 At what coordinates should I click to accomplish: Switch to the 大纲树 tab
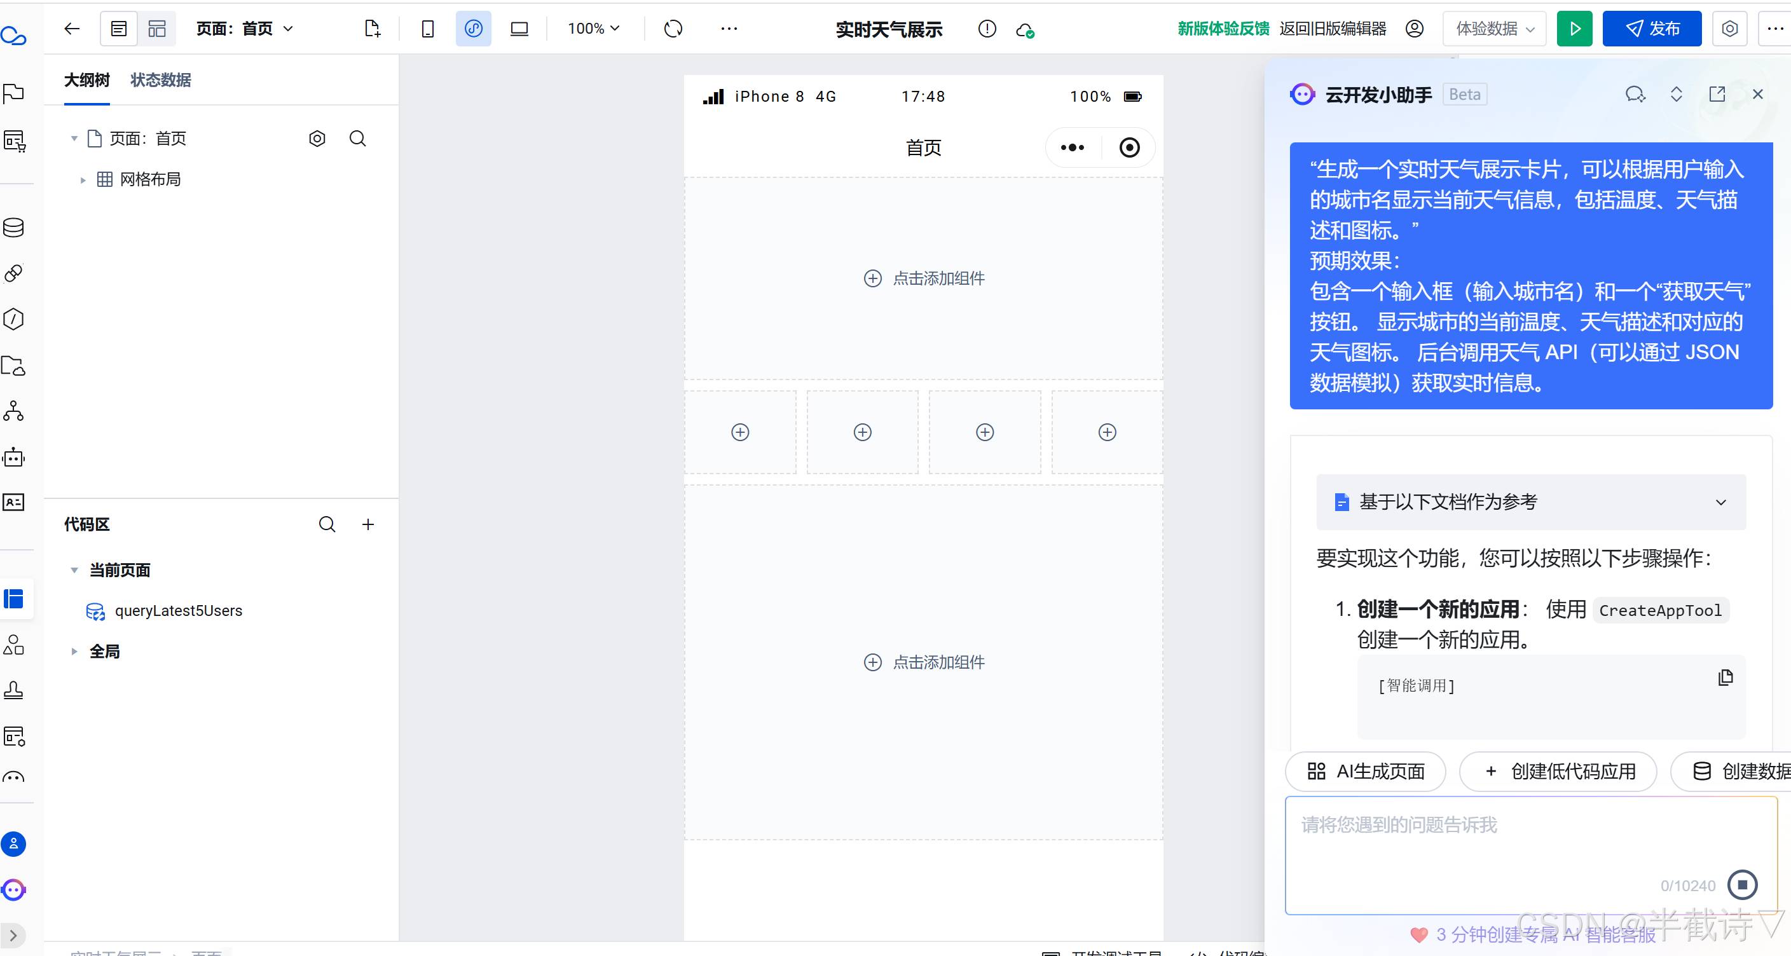pyautogui.click(x=87, y=80)
